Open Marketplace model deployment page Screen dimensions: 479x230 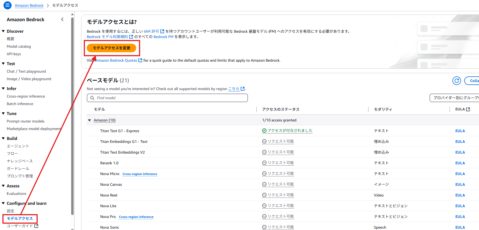34,129
